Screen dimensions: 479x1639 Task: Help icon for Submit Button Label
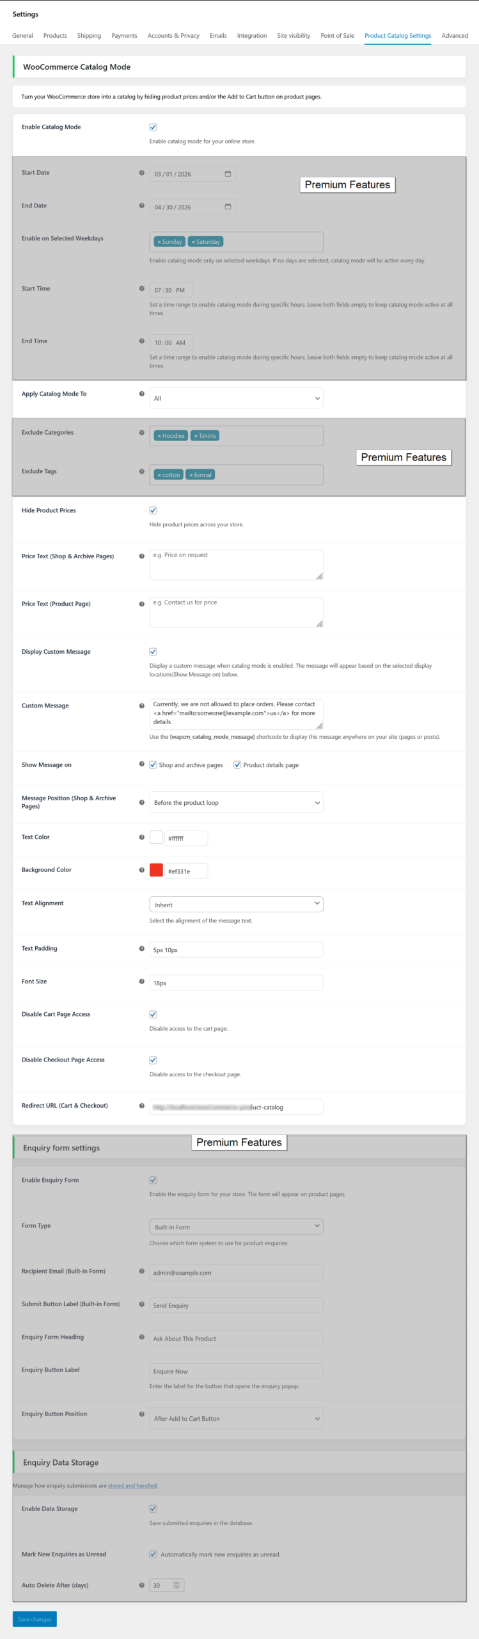click(142, 1304)
